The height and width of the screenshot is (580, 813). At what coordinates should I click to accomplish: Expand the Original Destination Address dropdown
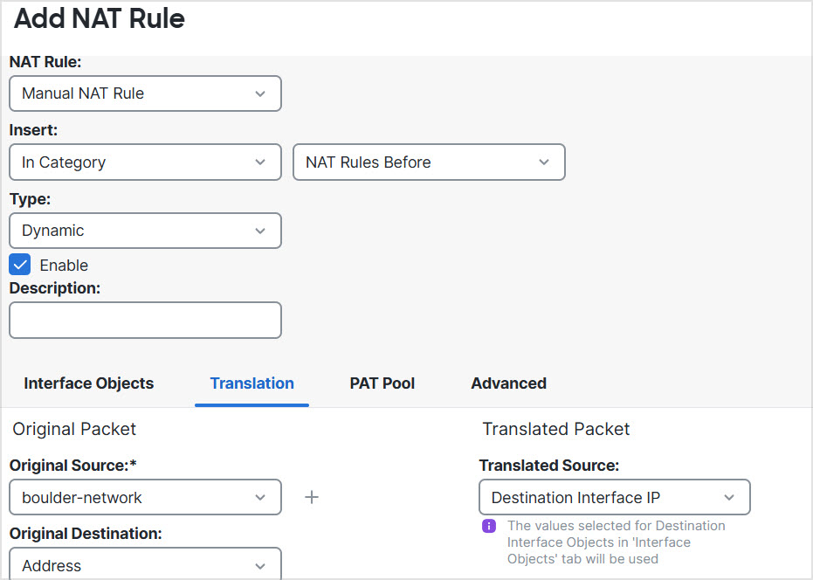(145, 564)
